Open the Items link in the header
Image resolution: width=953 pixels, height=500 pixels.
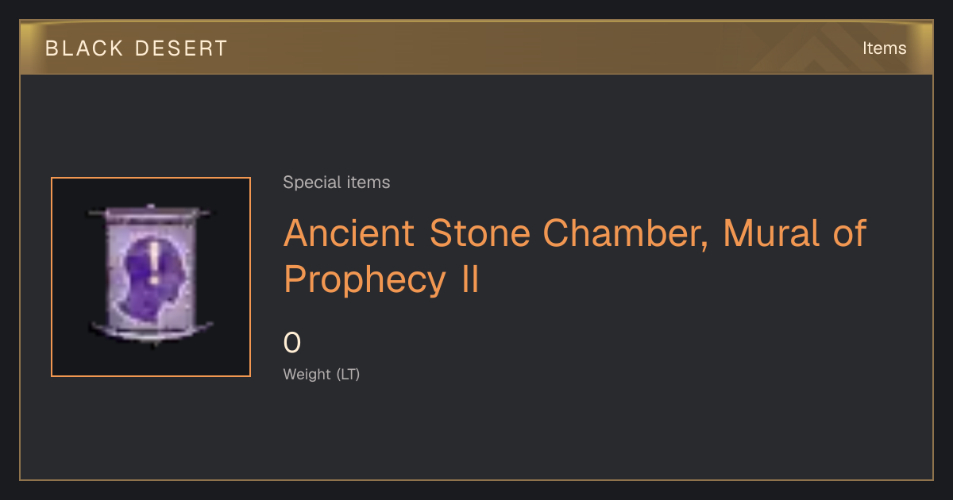[x=884, y=48]
